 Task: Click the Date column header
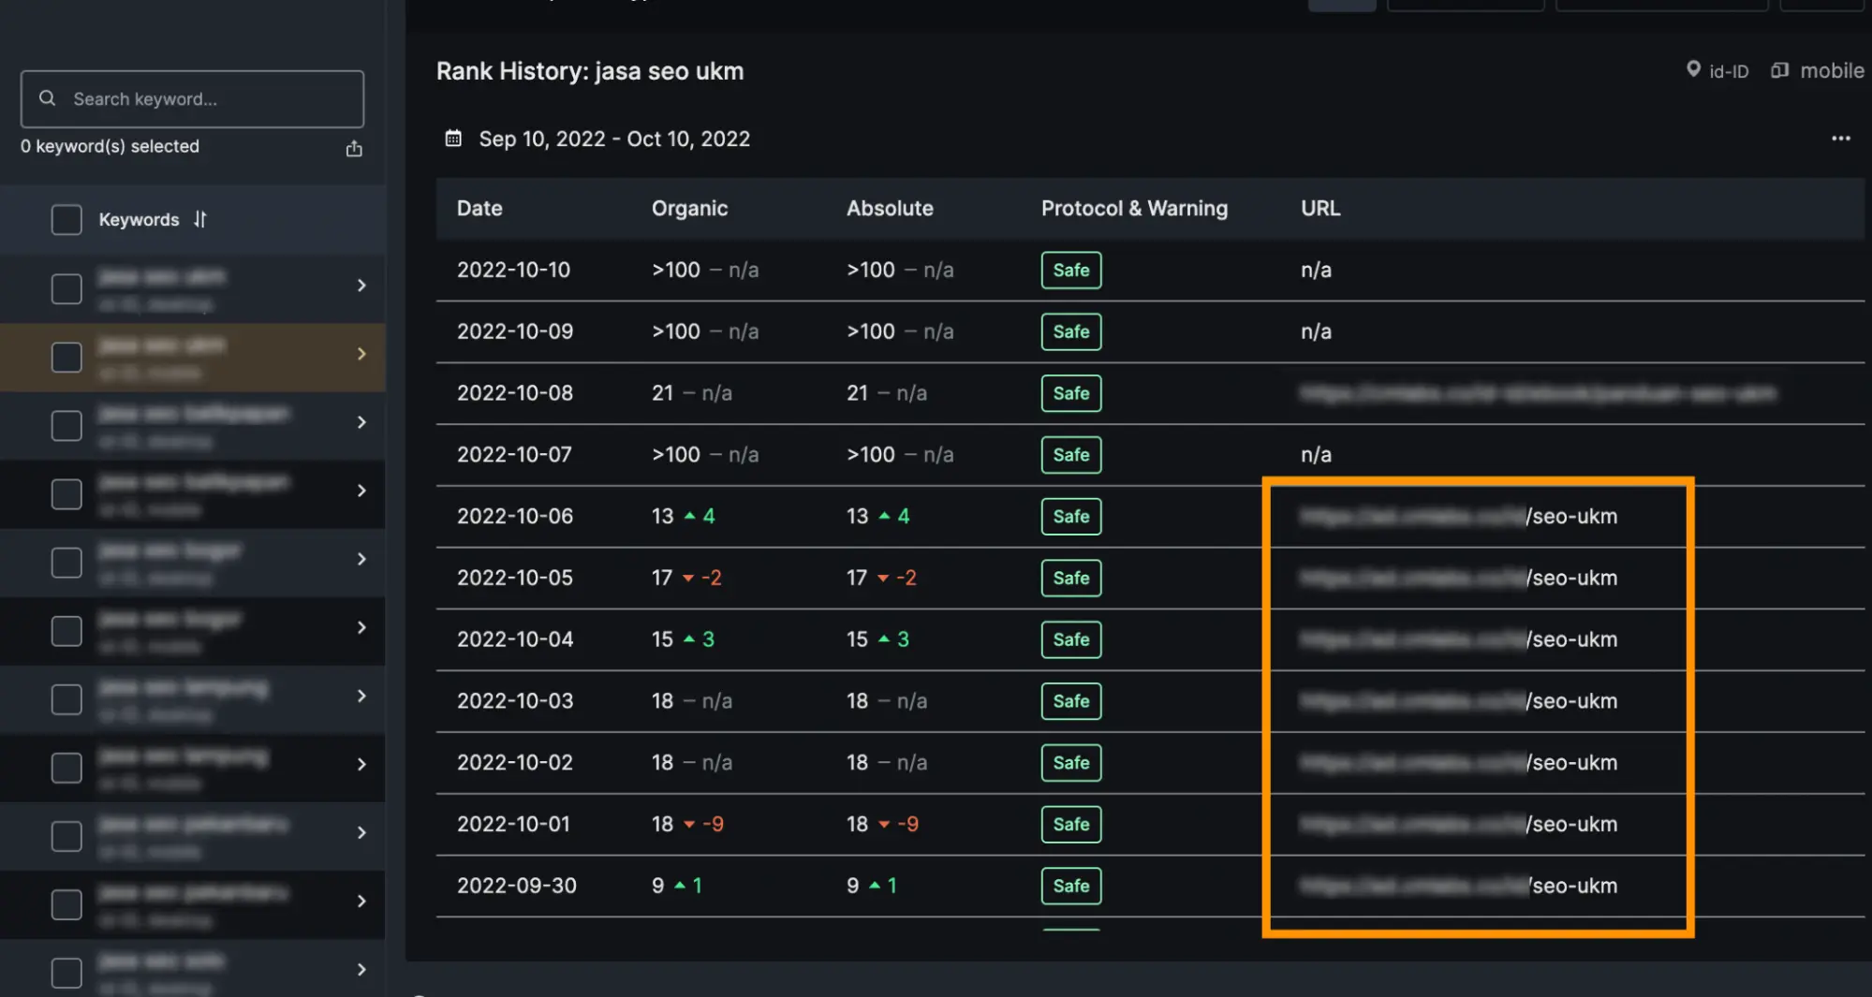pyautogui.click(x=479, y=208)
